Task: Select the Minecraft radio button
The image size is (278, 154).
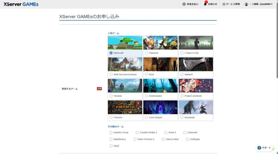Action: click(x=111, y=53)
